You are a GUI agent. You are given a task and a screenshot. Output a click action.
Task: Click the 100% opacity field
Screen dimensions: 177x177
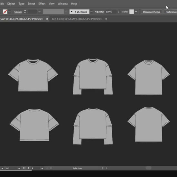coord(111,12)
